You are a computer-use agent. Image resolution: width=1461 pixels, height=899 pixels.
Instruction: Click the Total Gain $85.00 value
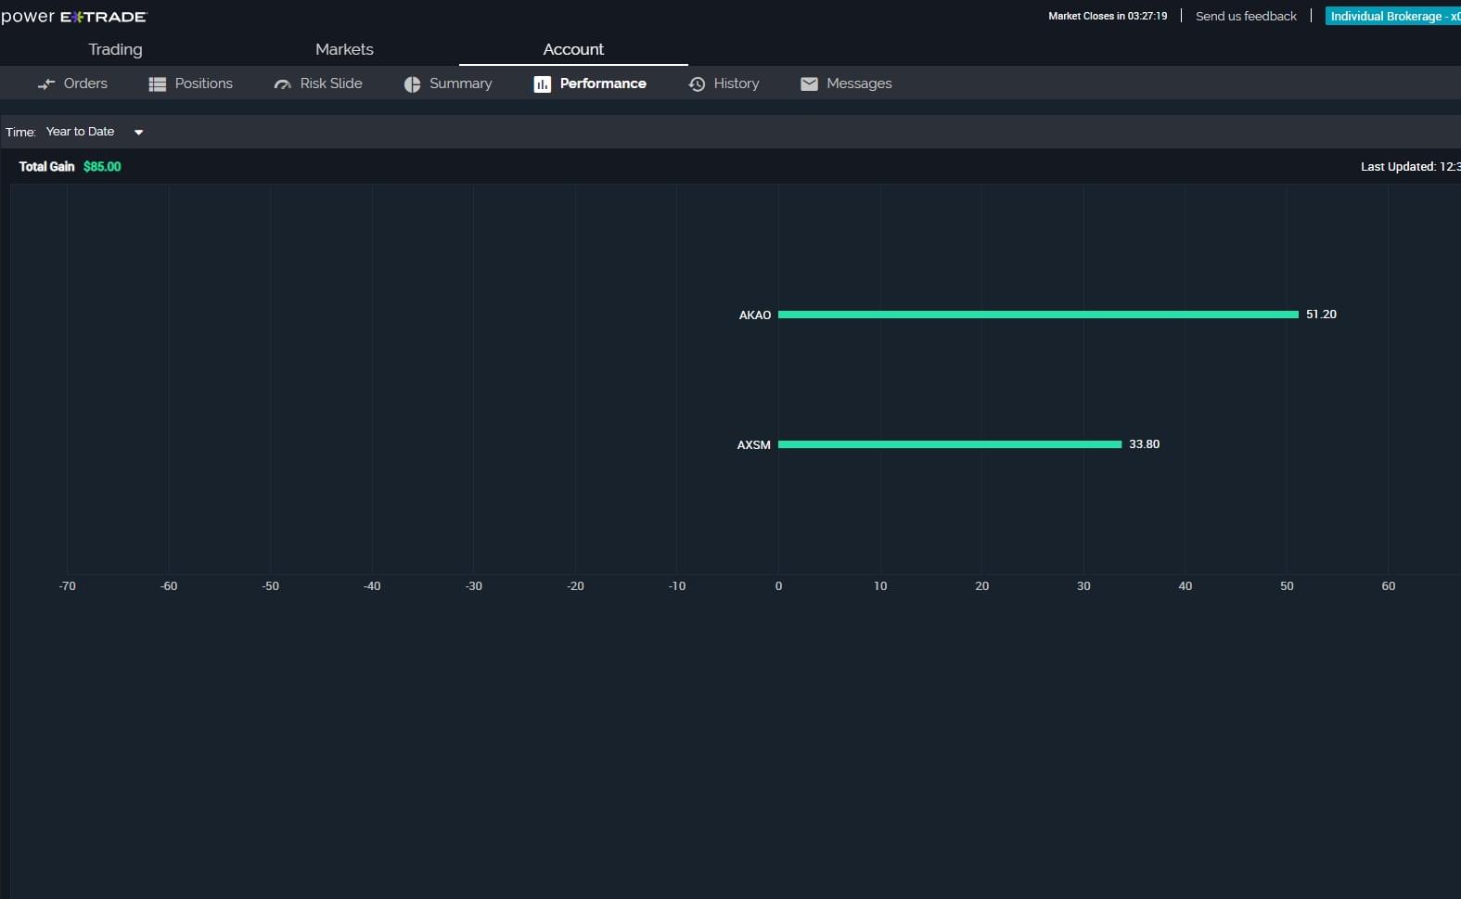pos(102,167)
